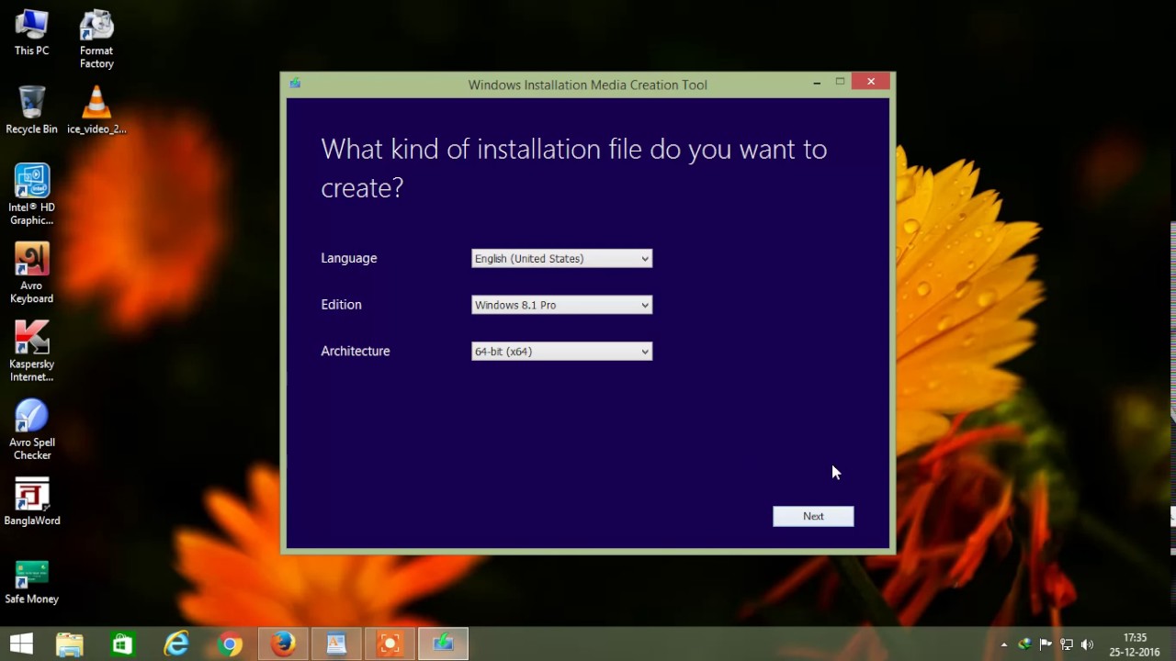Switch to Firefox in the taskbar
The width and height of the screenshot is (1176, 661).
point(283,644)
